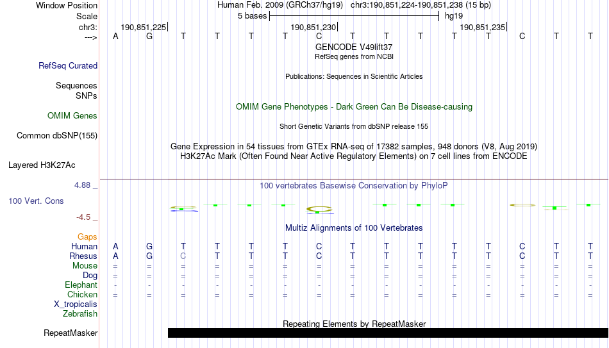The width and height of the screenshot is (609, 348).
Task: Click the first base A in sequence ruler
Action: (x=115, y=37)
